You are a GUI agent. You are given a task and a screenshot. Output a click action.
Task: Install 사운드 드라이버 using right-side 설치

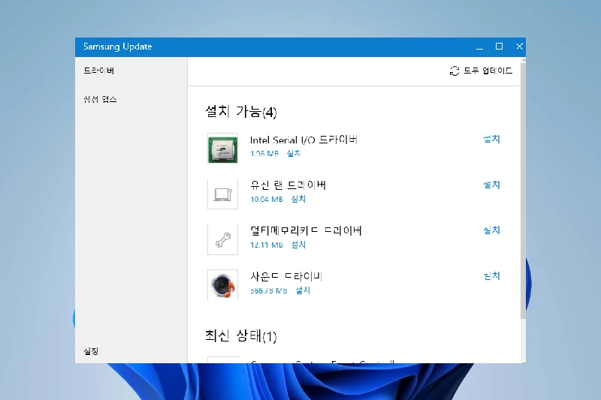(x=491, y=275)
